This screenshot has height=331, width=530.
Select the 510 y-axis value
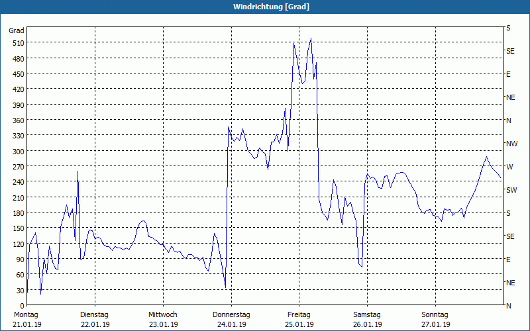click(x=19, y=43)
